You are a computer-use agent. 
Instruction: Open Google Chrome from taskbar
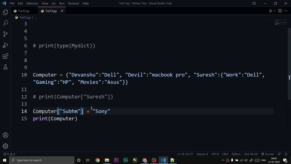pos(97,160)
